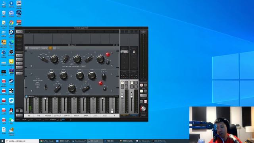Toggle the lower Pultec on/off switch
This screenshot has height=143, width=254.
pos(105,89)
